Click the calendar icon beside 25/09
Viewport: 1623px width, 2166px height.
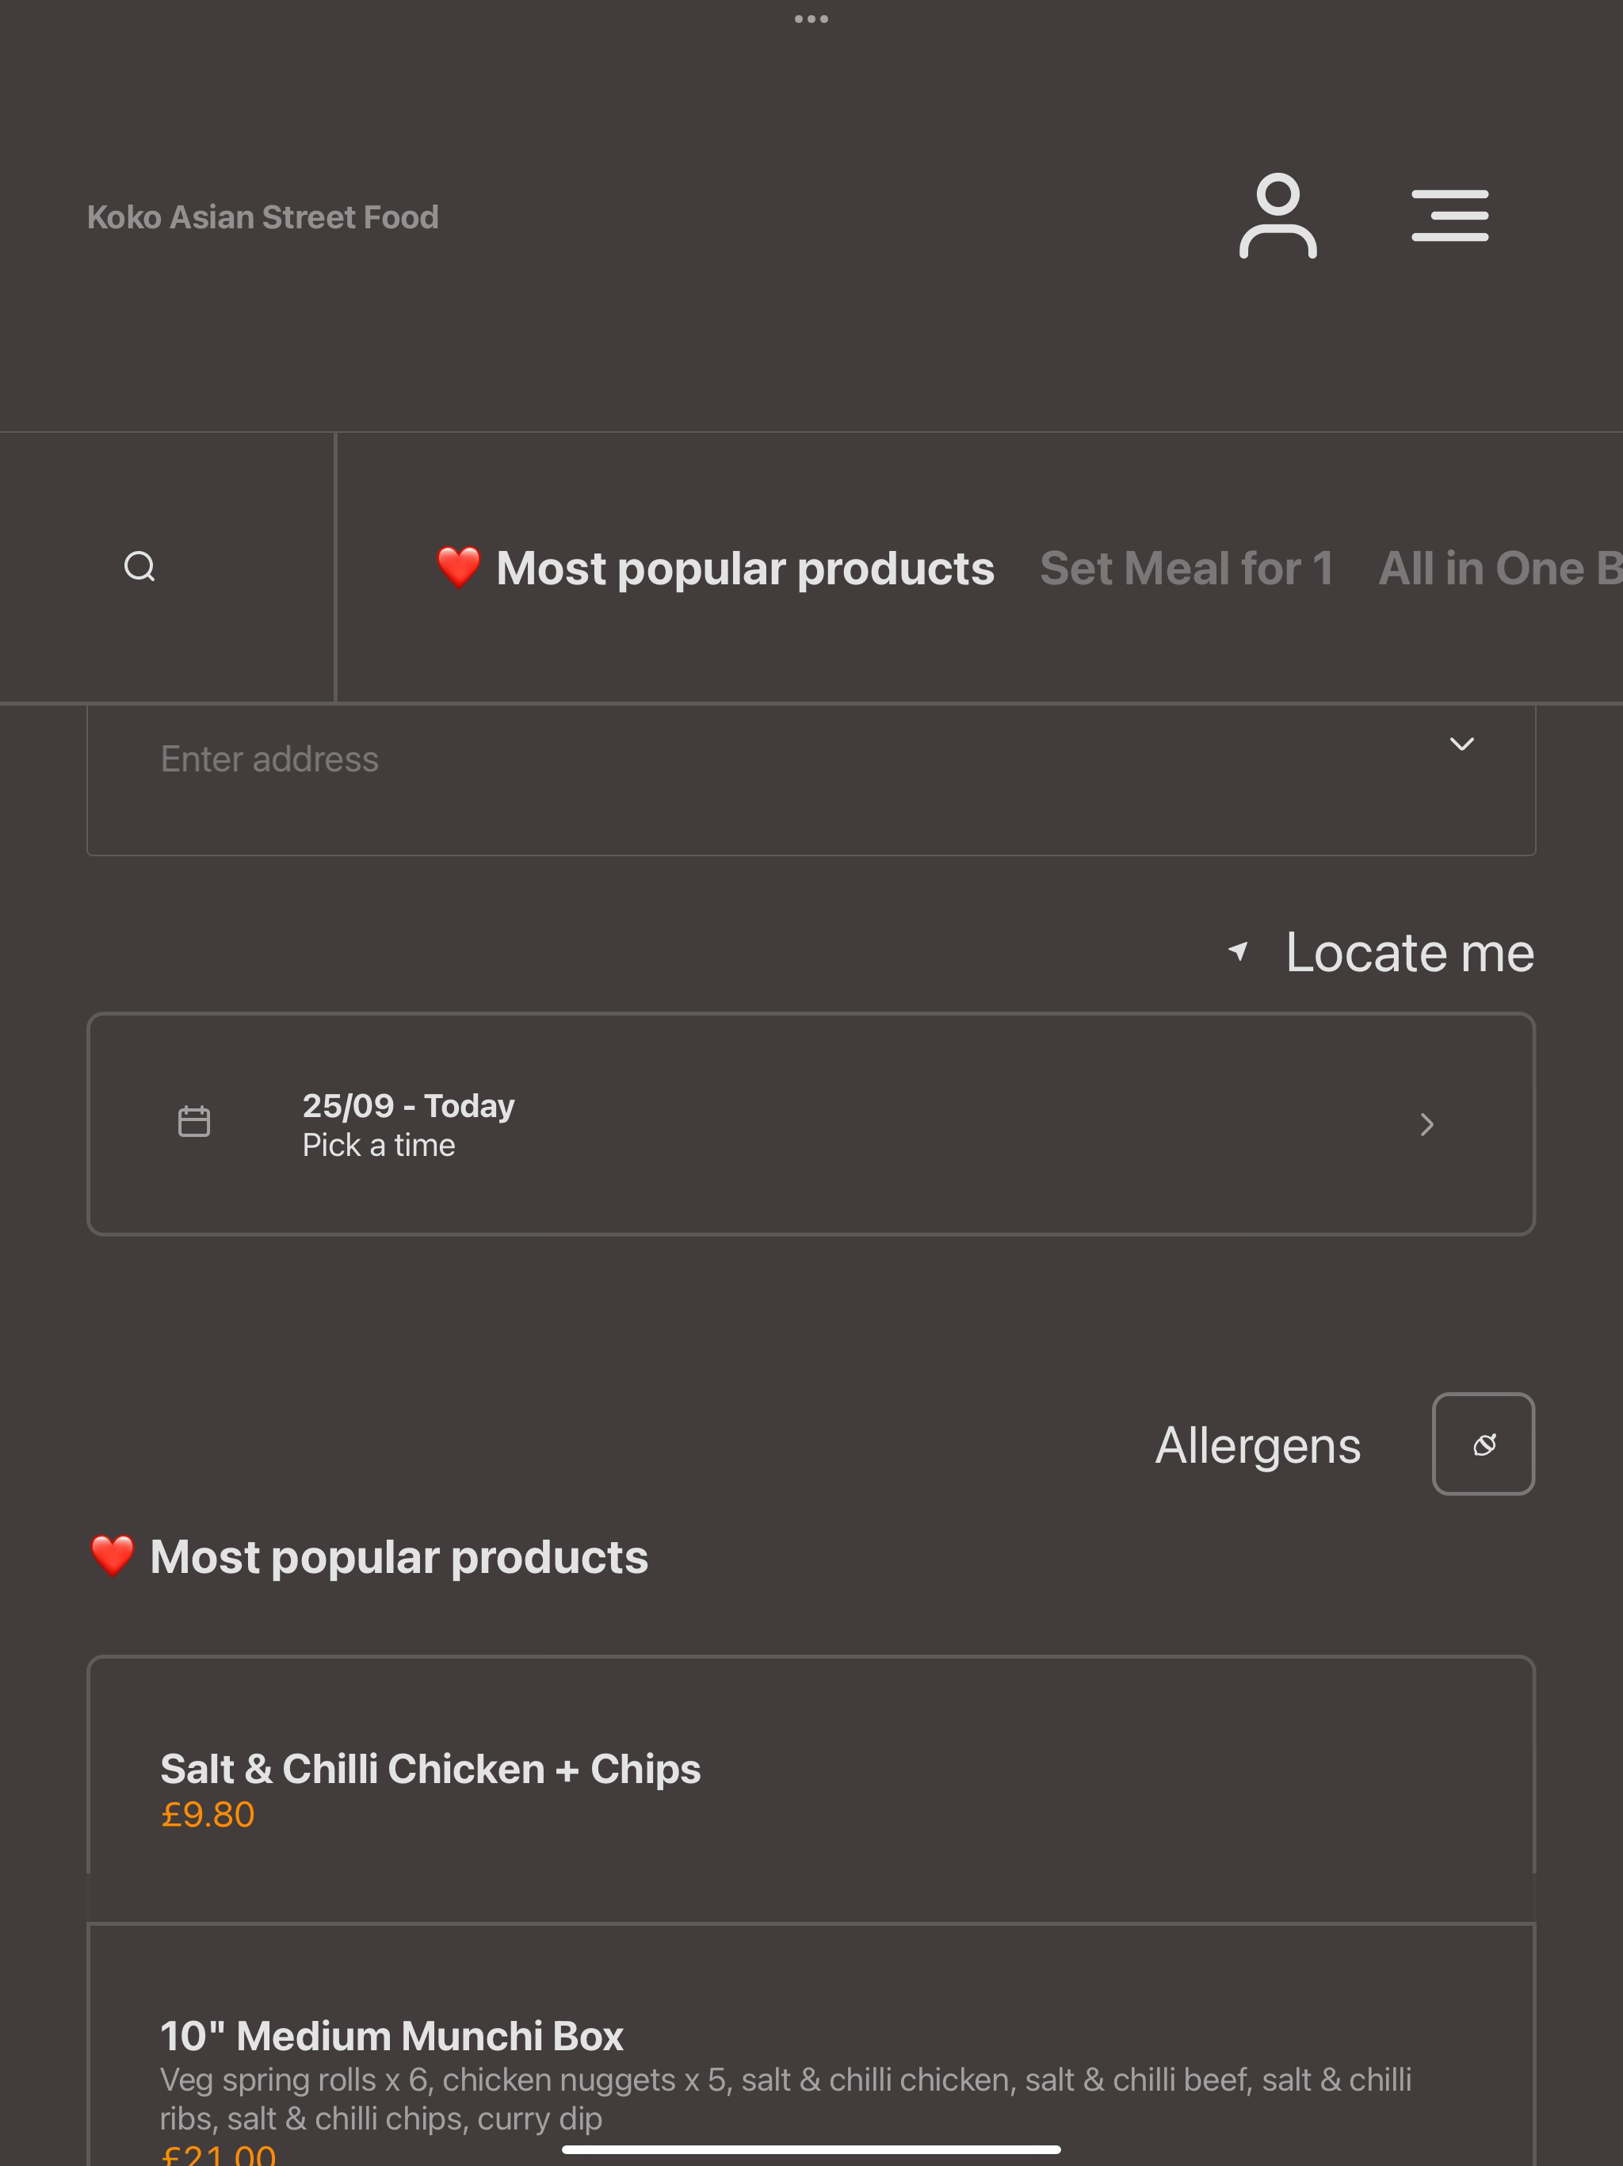194,1121
